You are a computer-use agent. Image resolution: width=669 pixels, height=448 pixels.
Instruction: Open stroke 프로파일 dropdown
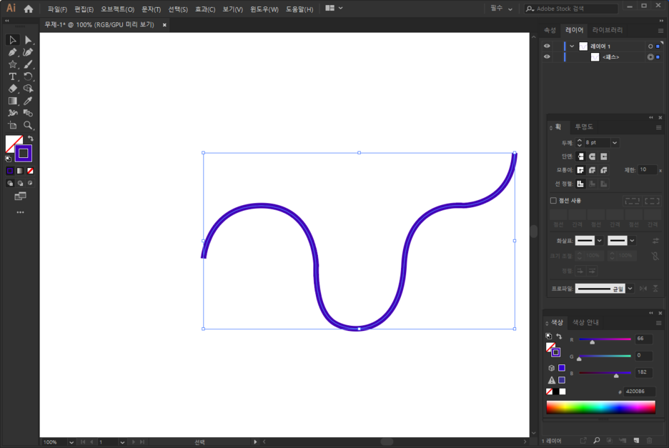(x=630, y=289)
